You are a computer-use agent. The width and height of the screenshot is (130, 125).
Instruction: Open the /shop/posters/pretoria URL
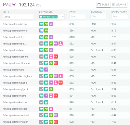coord(15,30)
